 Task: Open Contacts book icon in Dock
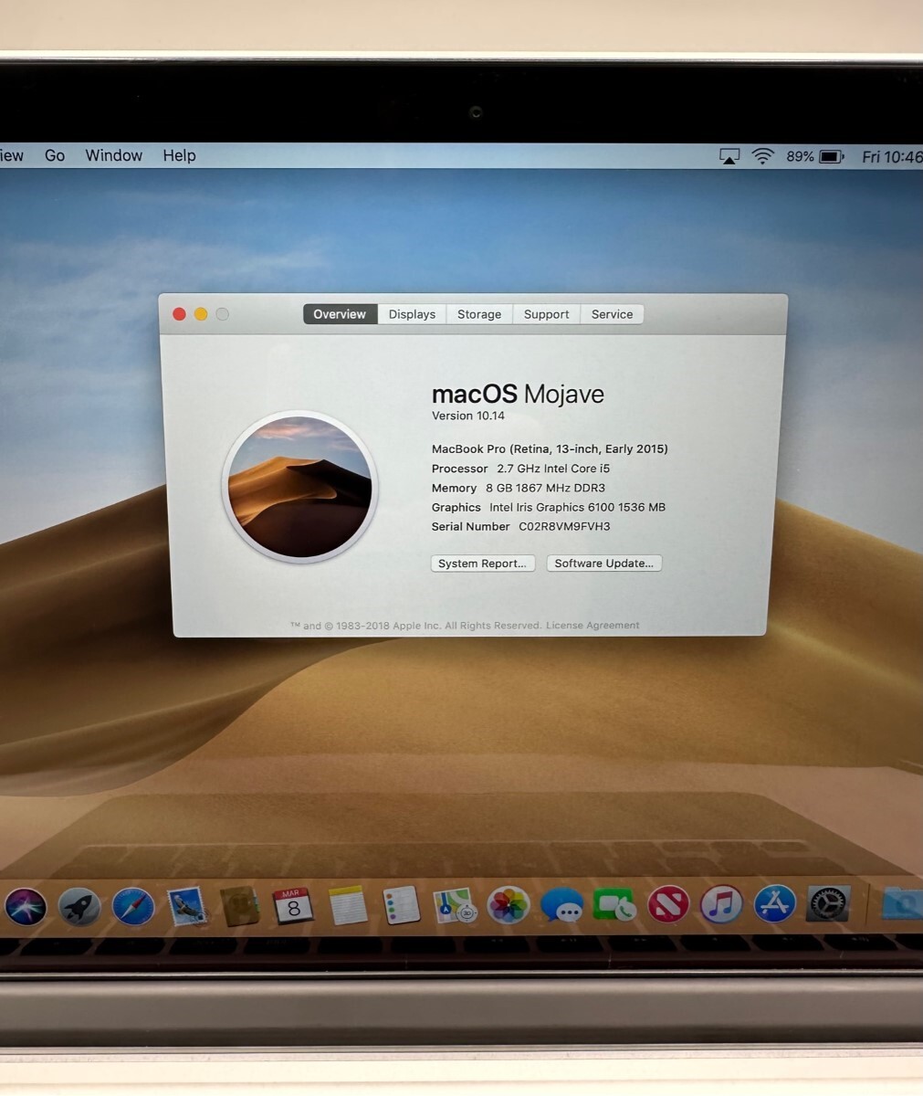tap(240, 906)
